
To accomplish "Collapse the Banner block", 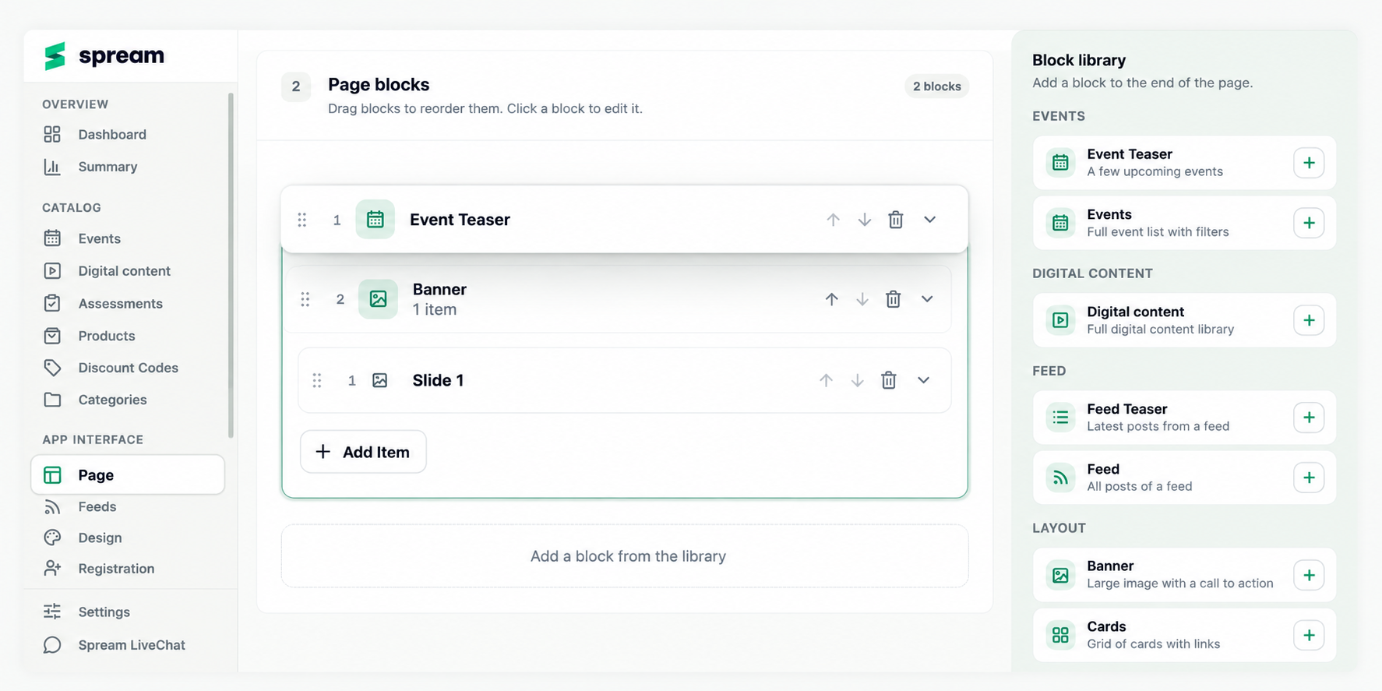I will [927, 299].
